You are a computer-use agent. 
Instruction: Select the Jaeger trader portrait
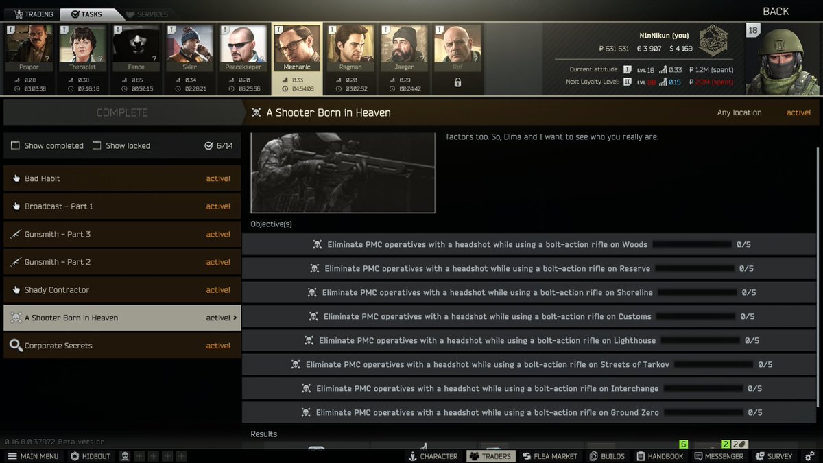[404, 45]
